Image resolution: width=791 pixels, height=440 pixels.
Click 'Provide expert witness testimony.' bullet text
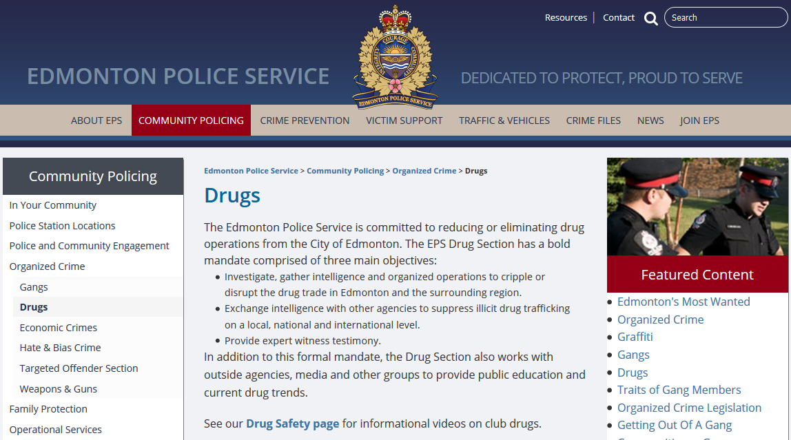pyautogui.click(x=302, y=342)
